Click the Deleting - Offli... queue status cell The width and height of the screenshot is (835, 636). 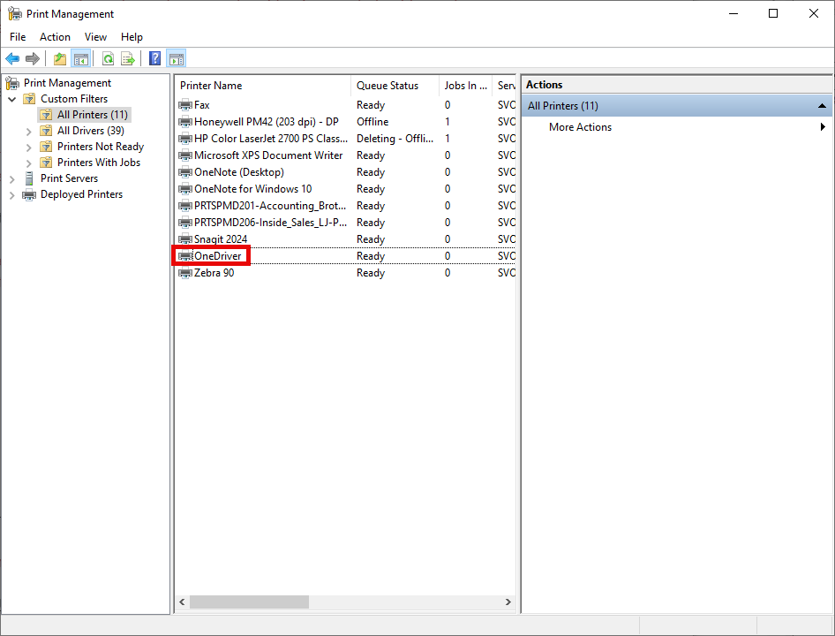coord(395,139)
